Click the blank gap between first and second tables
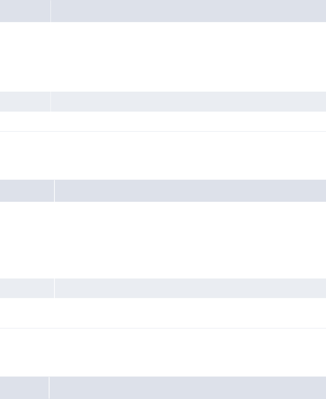This screenshot has width=326, height=399. coord(163,155)
